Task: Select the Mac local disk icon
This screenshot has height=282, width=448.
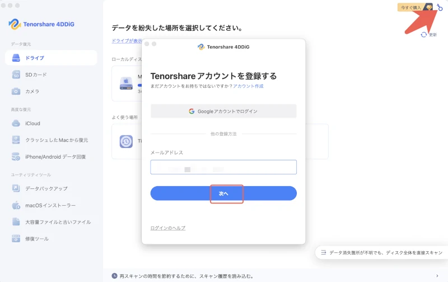Action: pos(126,83)
